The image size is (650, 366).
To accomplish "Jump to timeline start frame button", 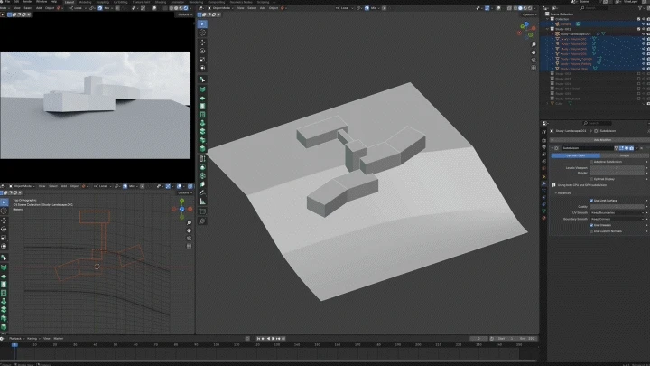I will pos(258,339).
